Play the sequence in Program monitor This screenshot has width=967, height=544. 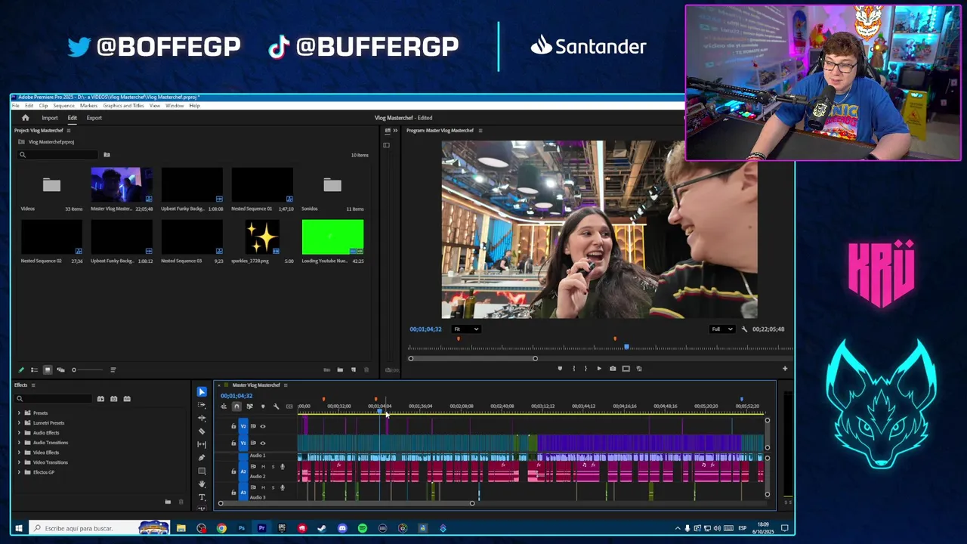[599, 369]
